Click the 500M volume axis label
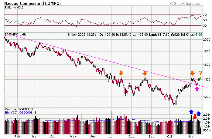 point(207,131)
